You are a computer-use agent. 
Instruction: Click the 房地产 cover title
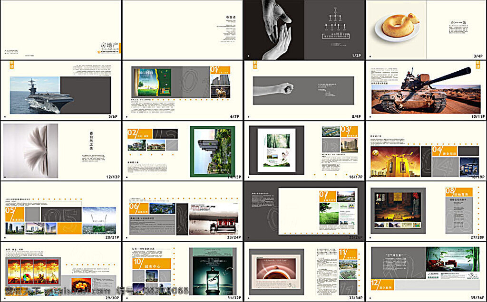pyautogui.click(x=109, y=45)
